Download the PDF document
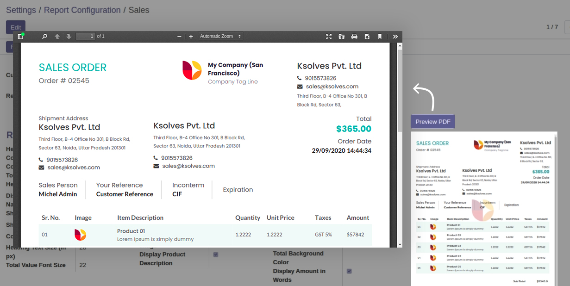Screen dimensions: 570x286 367,36
